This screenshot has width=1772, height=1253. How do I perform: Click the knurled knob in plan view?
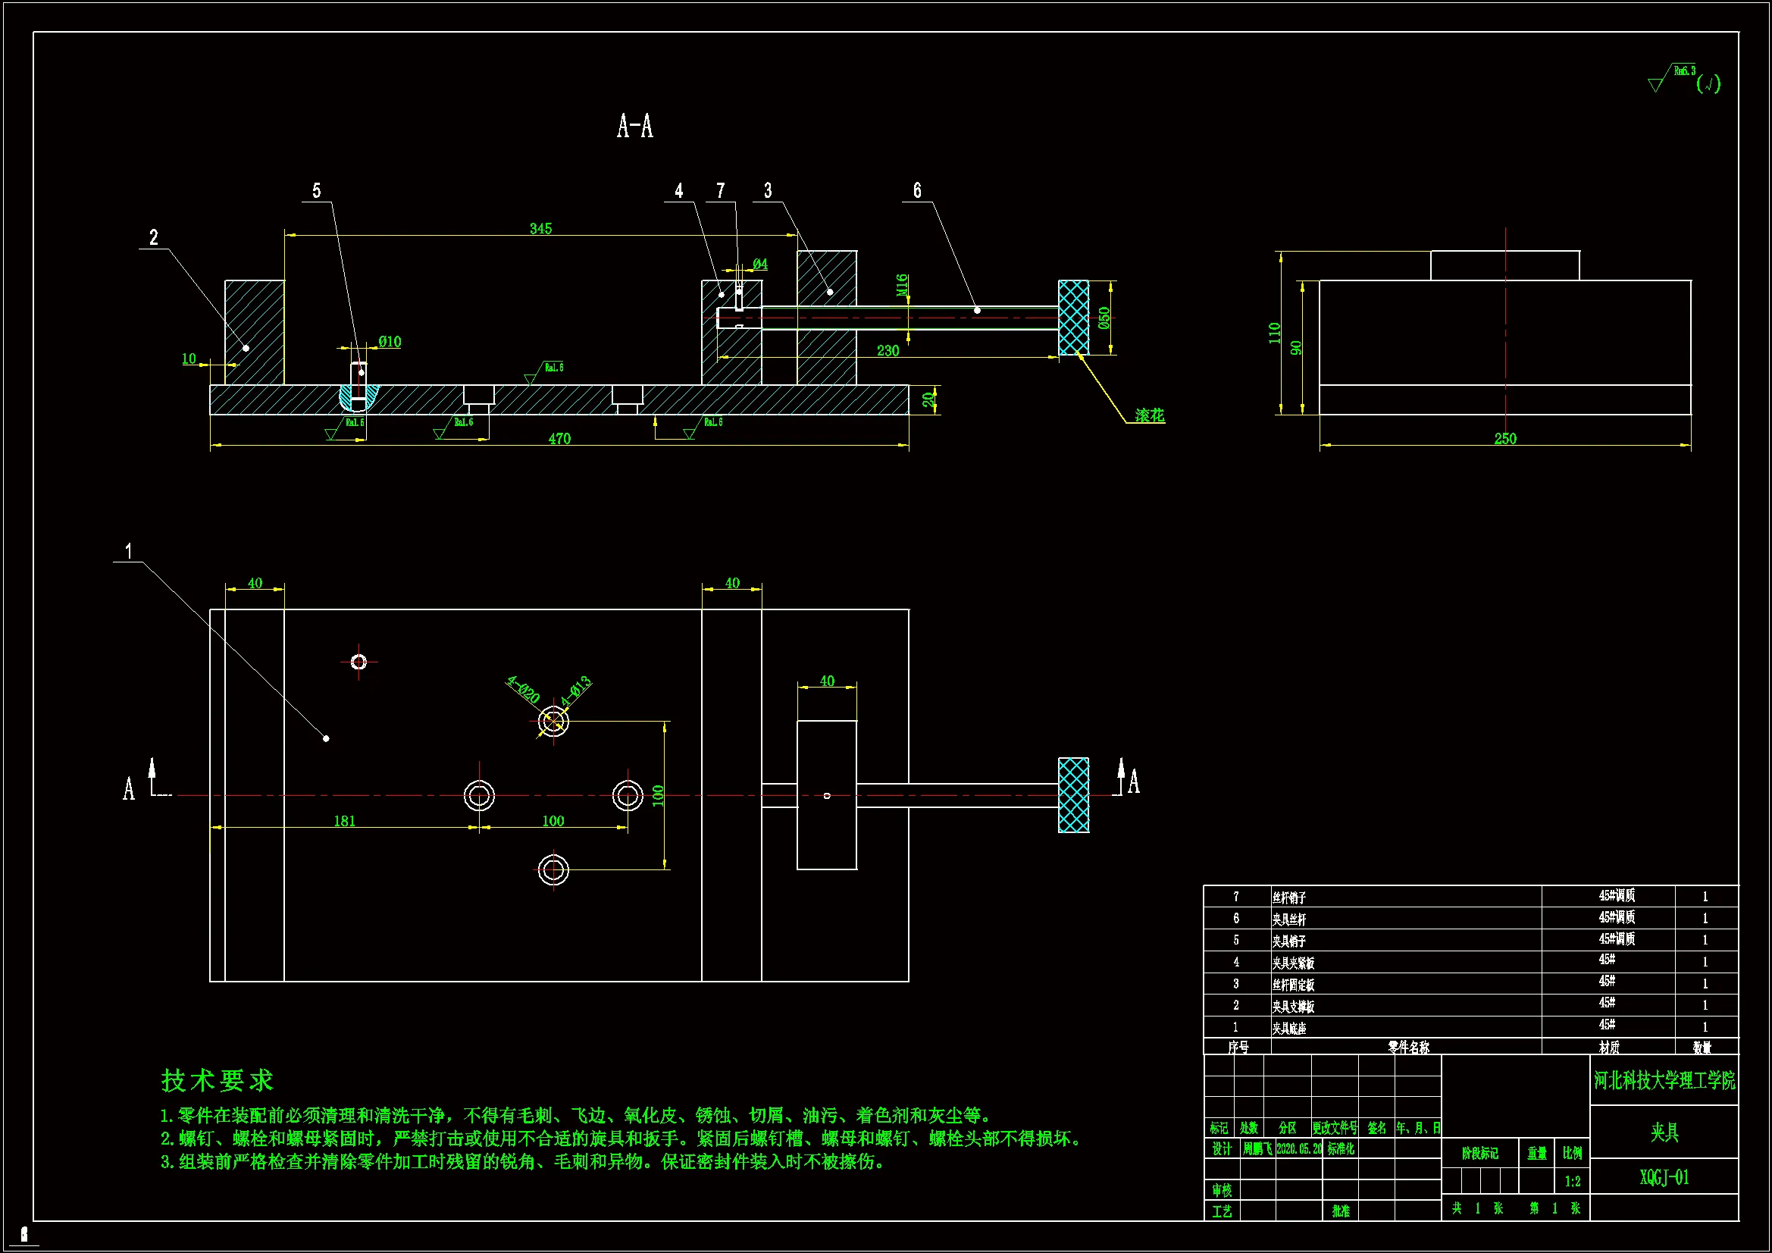coord(1072,794)
